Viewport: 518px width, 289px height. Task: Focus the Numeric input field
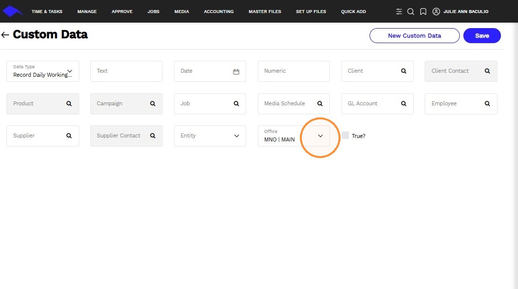tap(293, 71)
